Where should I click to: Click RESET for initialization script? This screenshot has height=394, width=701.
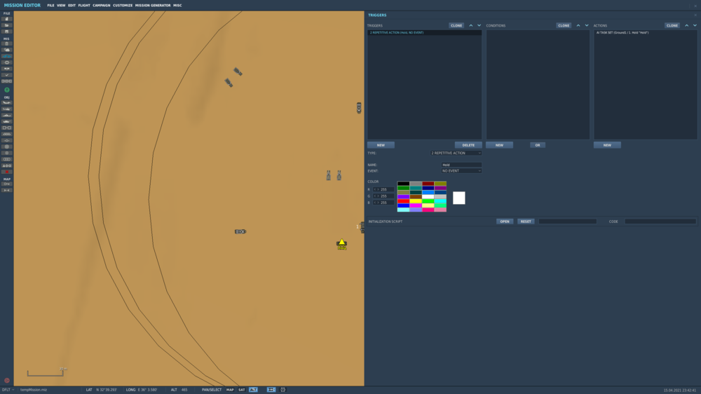[x=526, y=222]
